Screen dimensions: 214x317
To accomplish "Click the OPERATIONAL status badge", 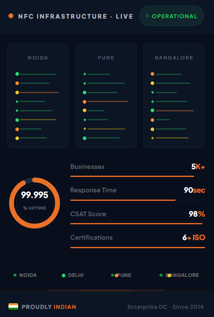I will (x=172, y=16).
